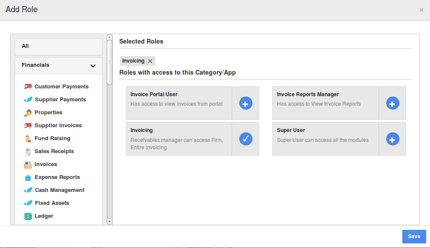Image resolution: width=430 pixels, height=248 pixels.
Task: Remove the Invoicing selected role tag
Action: pyautogui.click(x=150, y=61)
